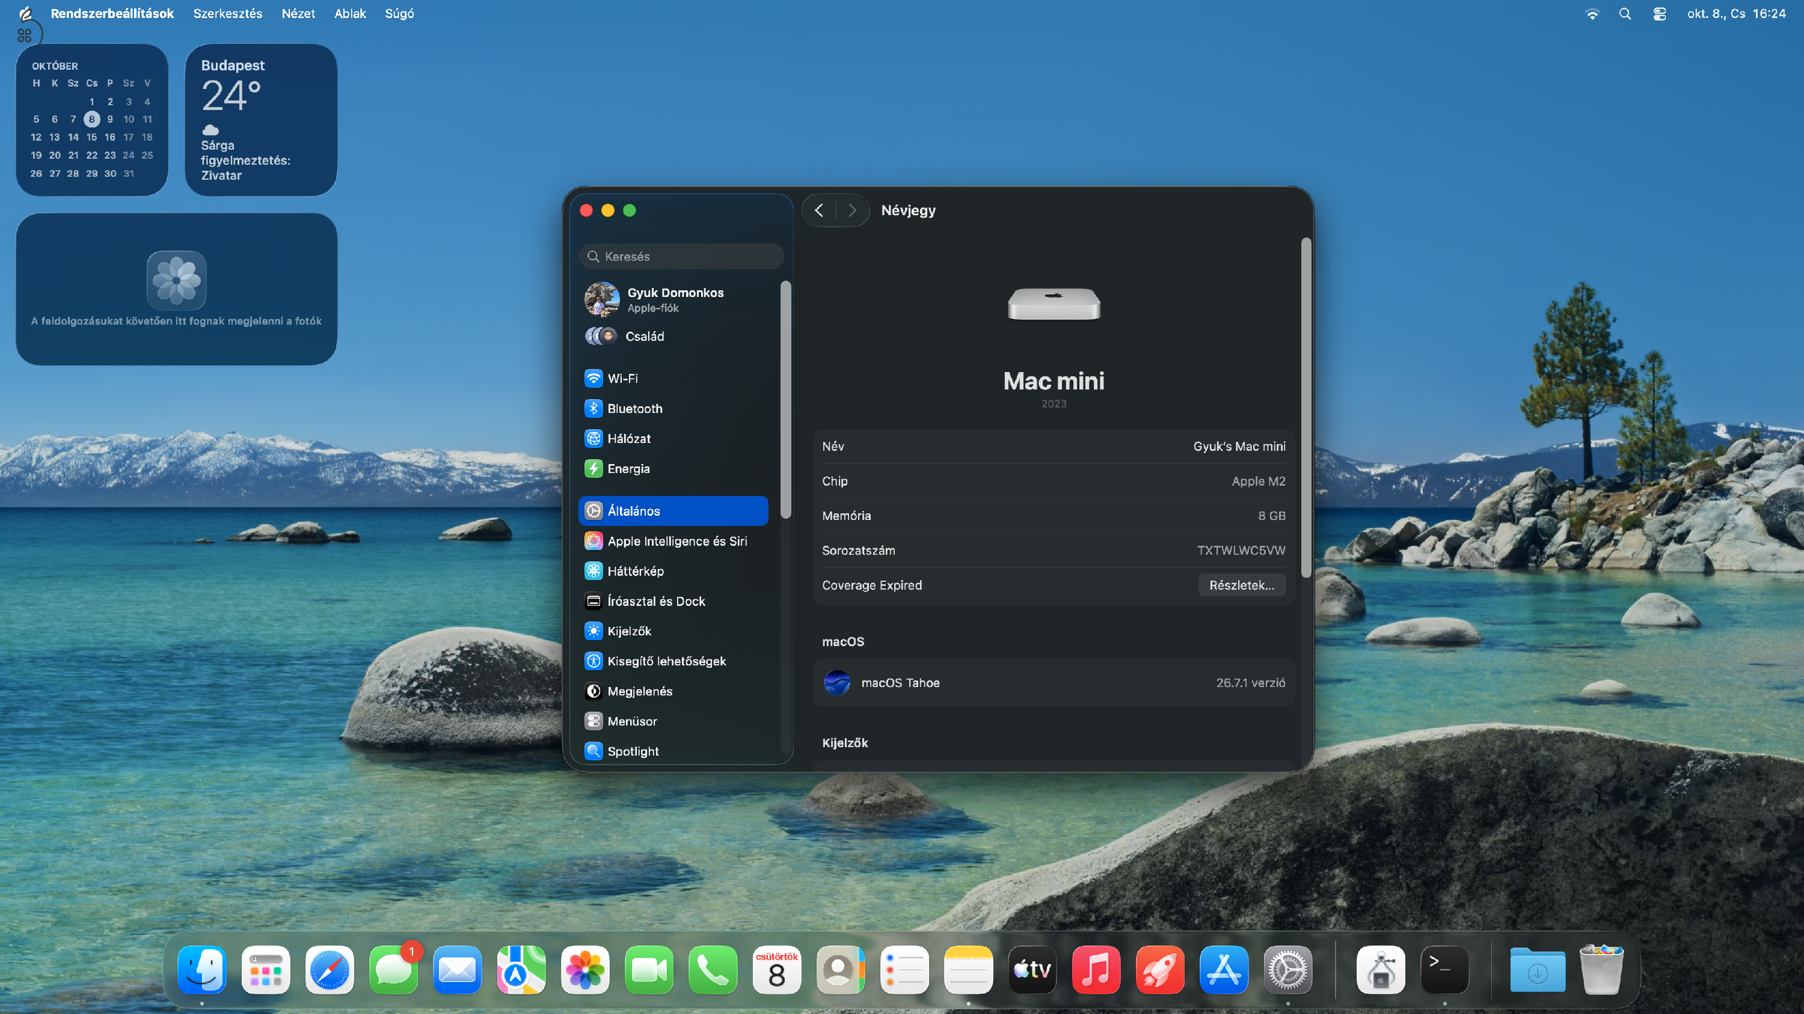
Task: Open the Súgó menu
Action: click(x=399, y=13)
